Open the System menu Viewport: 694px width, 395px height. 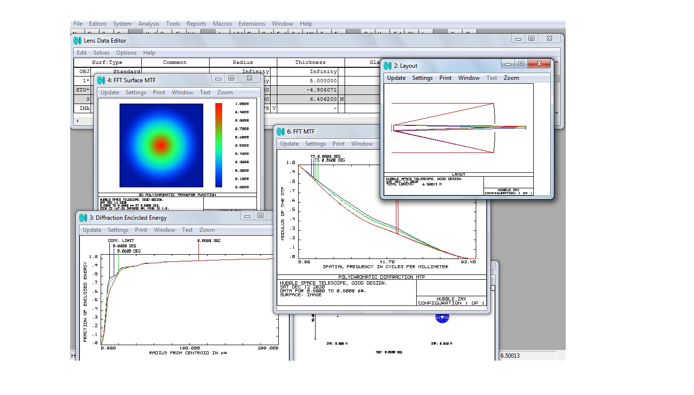(x=122, y=24)
